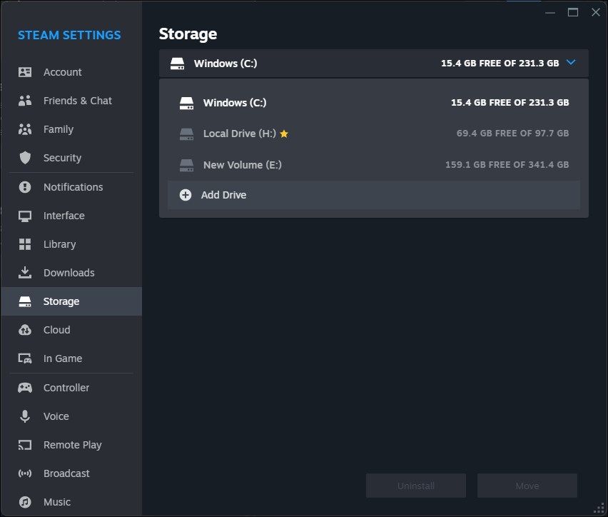Collapse the drive selection dropdown

pyautogui.click(x=570, y=63)
